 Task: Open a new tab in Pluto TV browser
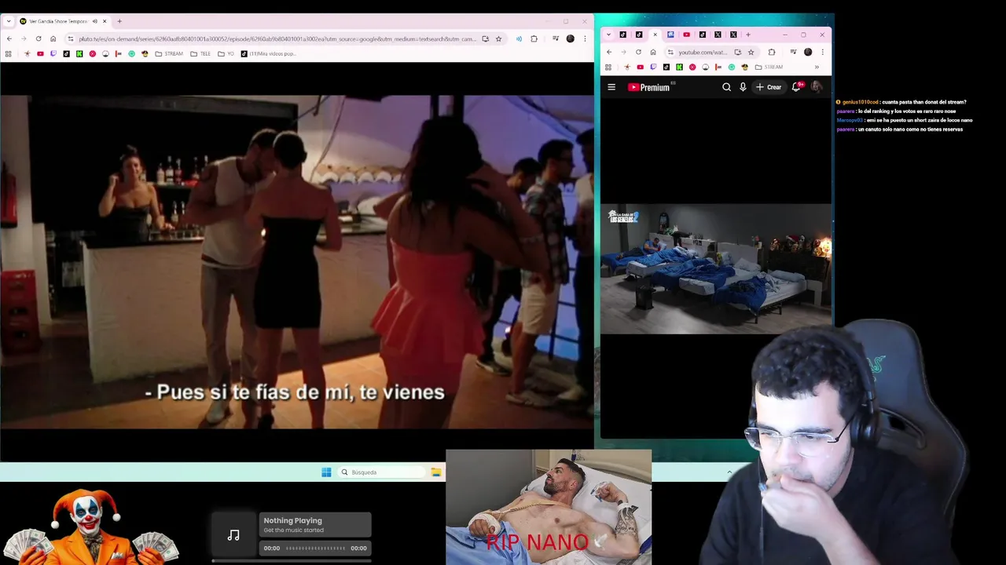click(x=119, y=21)
